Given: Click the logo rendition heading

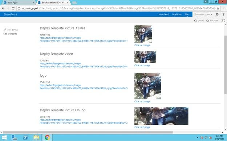Looking at the screenshot, I should click(43, 76).
